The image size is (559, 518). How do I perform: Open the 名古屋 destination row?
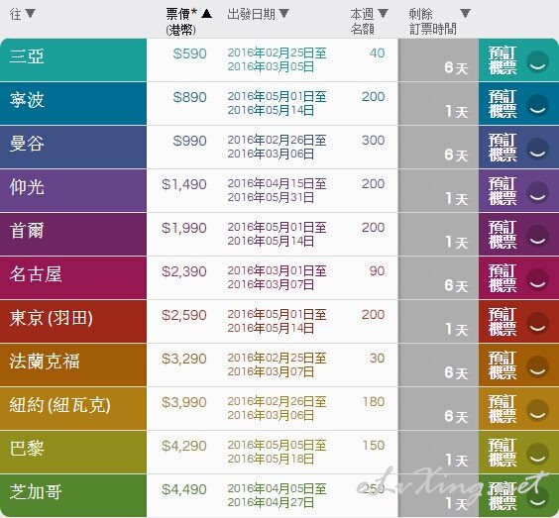tap(73, 277)
